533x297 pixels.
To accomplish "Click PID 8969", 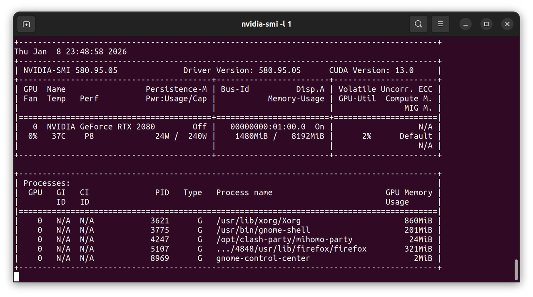I will [x=160, y=258].
